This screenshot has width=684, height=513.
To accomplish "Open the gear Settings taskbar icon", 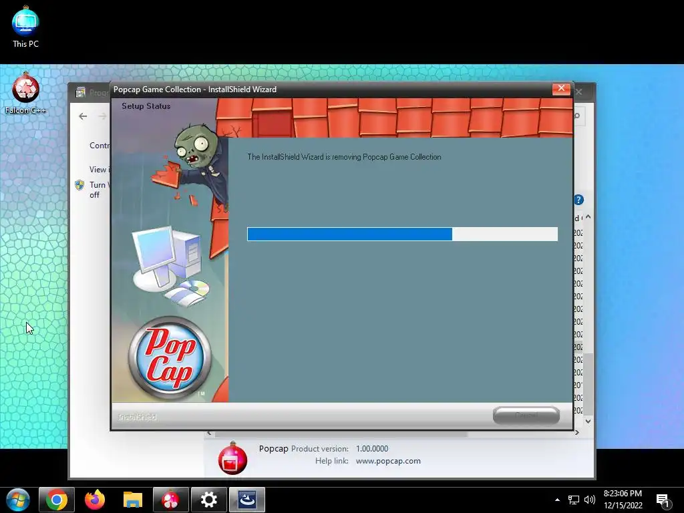I will [x=208, y=500].
